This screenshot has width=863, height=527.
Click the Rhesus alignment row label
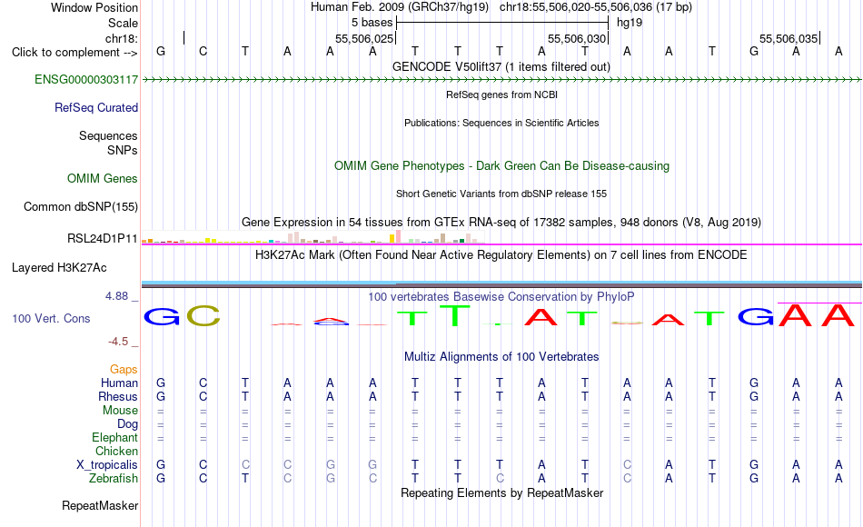pos(118,397)
